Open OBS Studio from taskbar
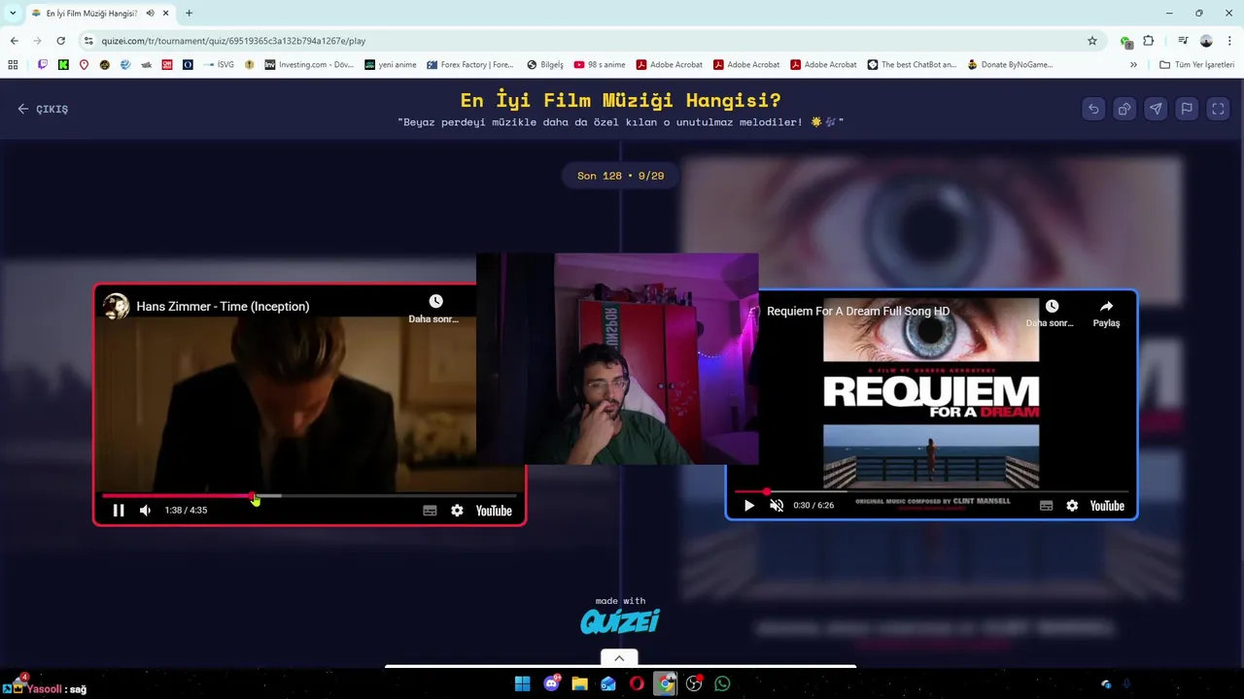The width and height of the screenshot is (1244, 699). tap(694, 683)
